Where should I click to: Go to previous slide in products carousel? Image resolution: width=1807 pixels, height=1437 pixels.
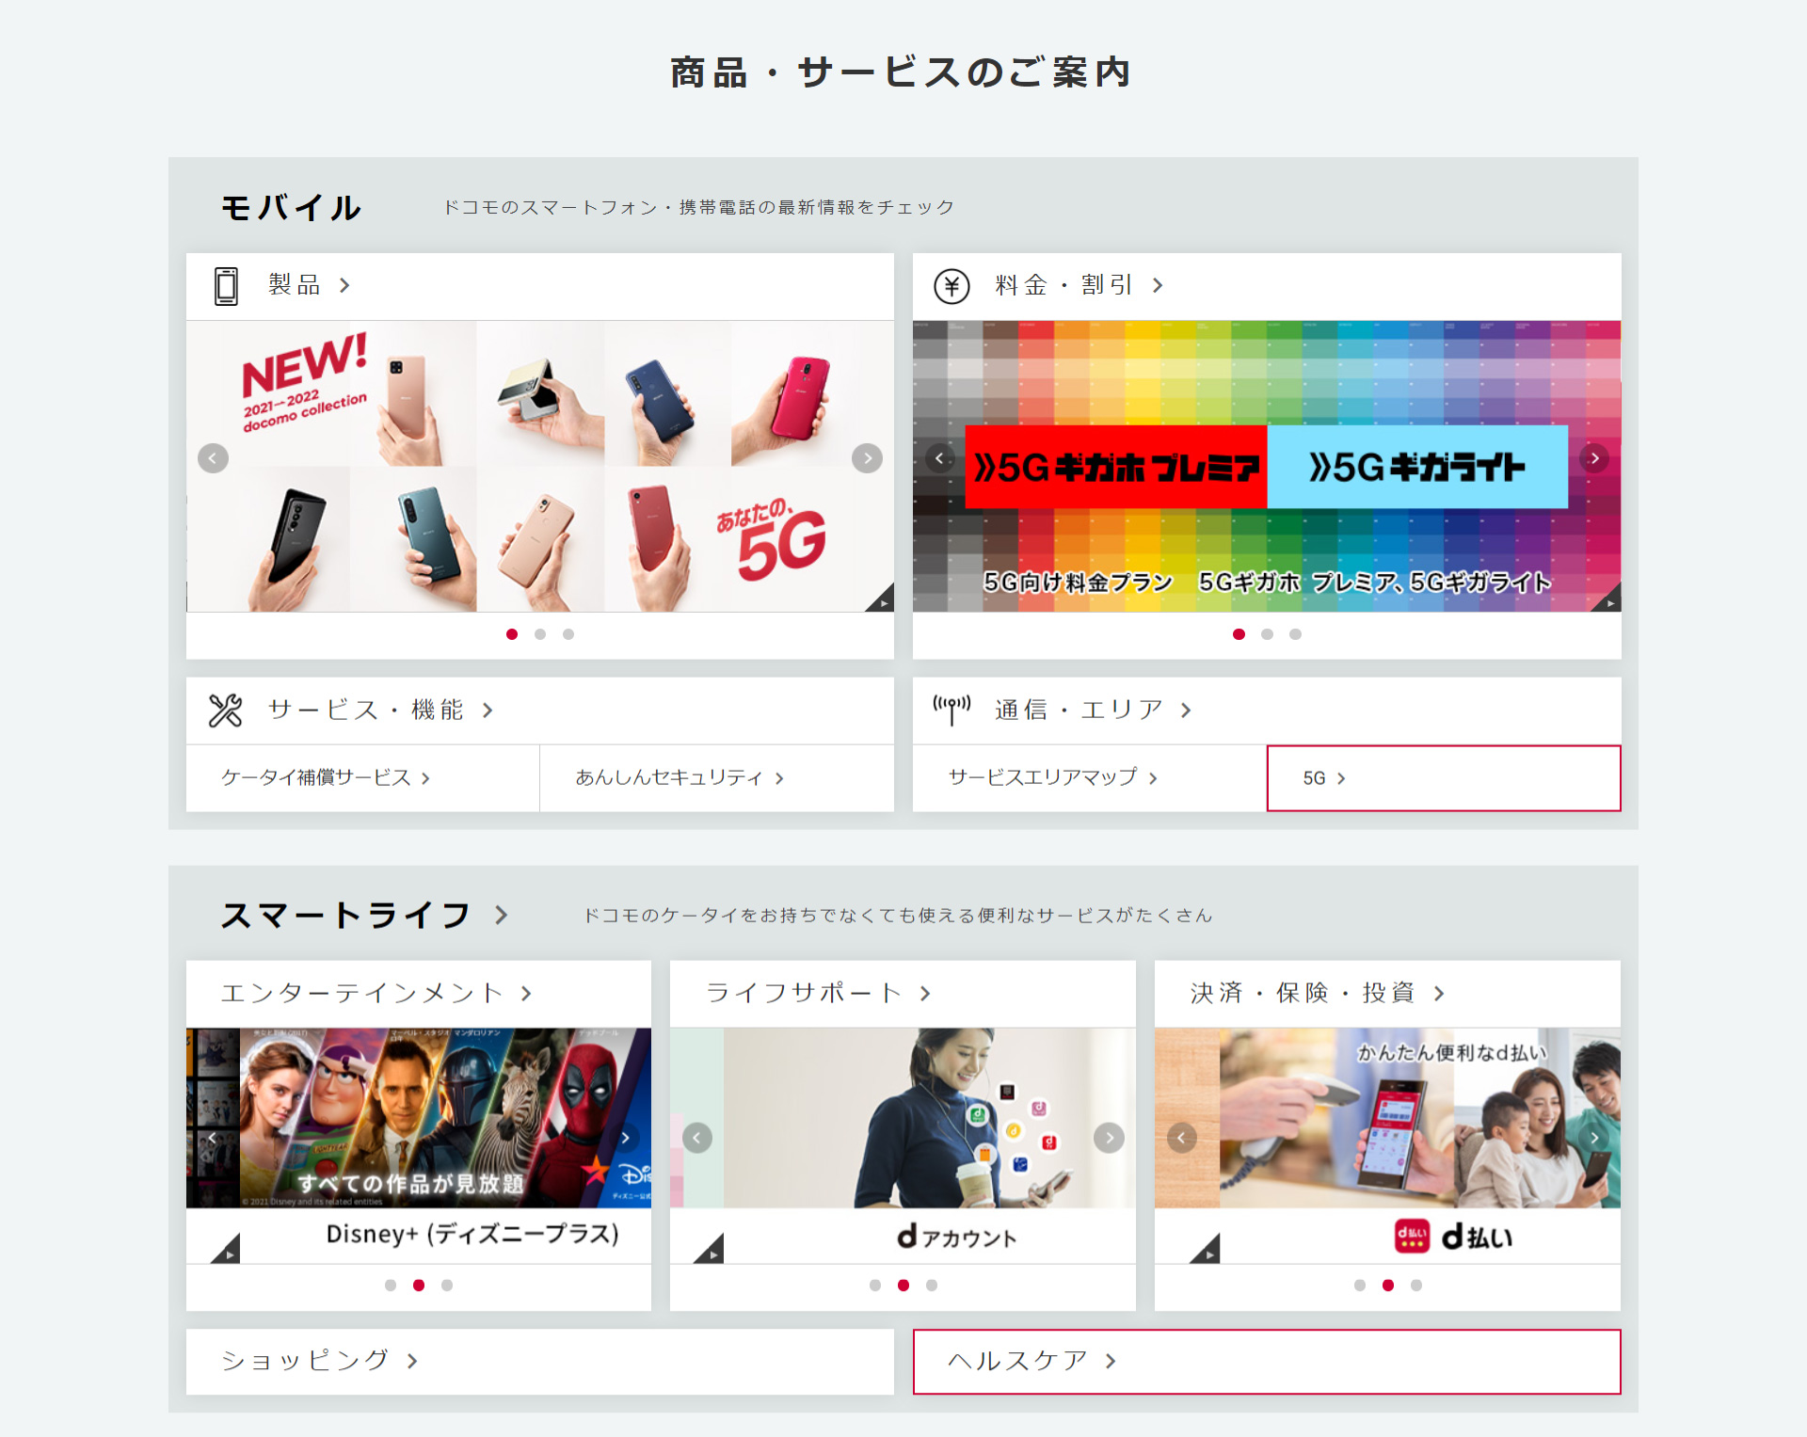214,458
